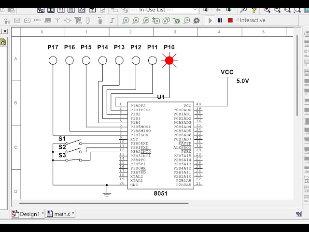Switch to the Design1 tab
Image resolution: width=309 pixels, height=232 pixels.
pos(28,214)
